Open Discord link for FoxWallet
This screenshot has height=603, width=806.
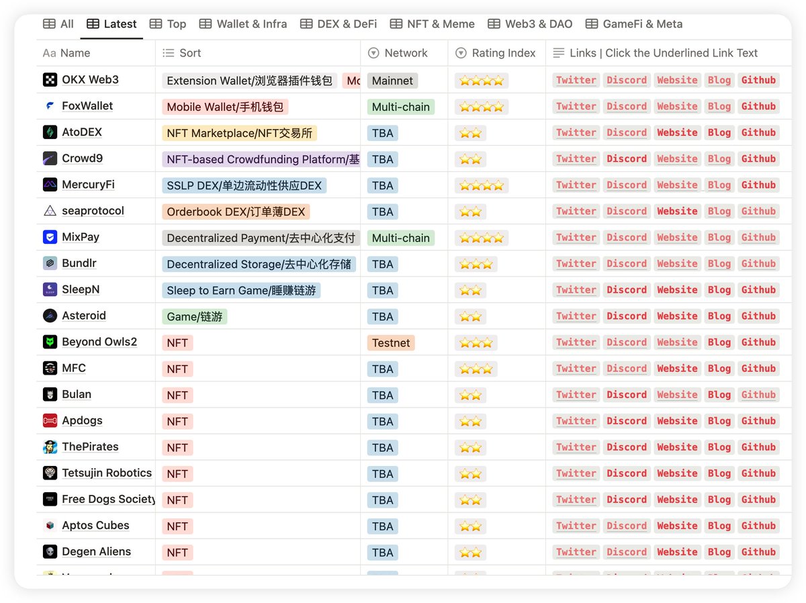pos(627,106)
